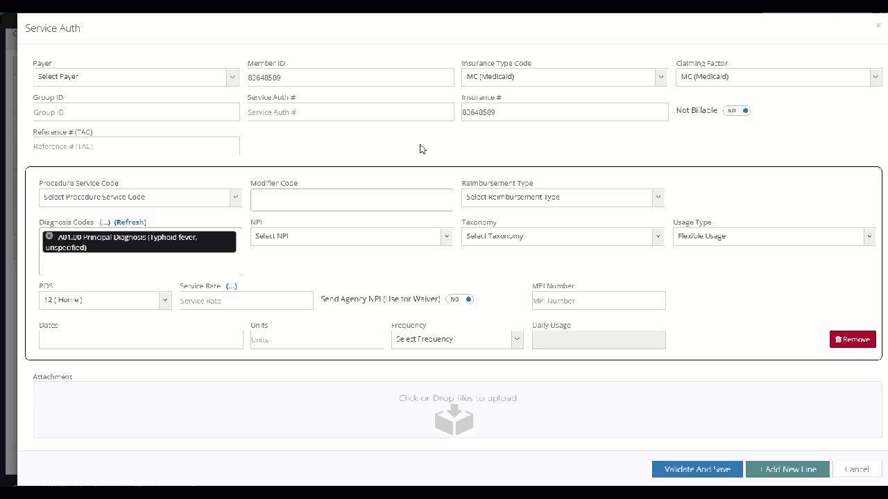Image resolution: width=888 pixels, height=499 pixels.
Task: Open the Insurance Type Code dropdown
Action: pyautogui.click(x=564, y=77)
